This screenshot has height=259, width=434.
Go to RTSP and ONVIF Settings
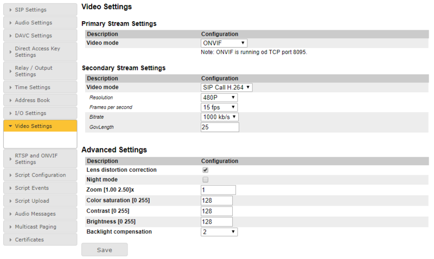40,159
